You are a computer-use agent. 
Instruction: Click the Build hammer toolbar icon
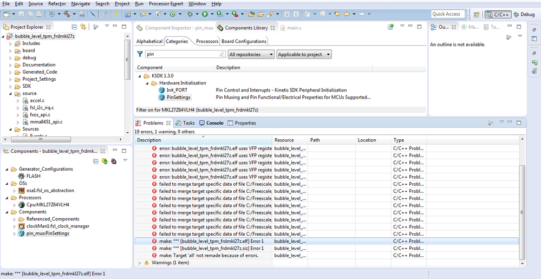[67, 14]
